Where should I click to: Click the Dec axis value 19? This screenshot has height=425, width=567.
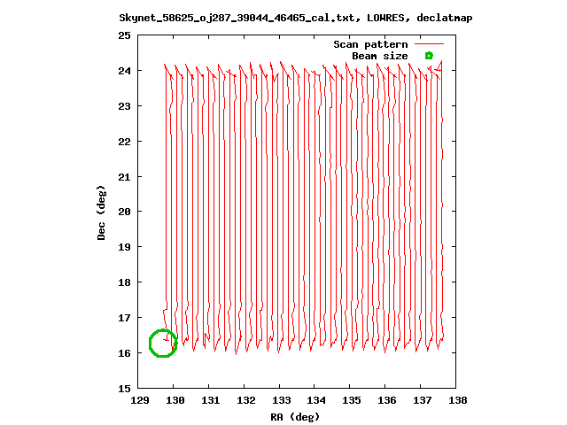coord(124,247)
